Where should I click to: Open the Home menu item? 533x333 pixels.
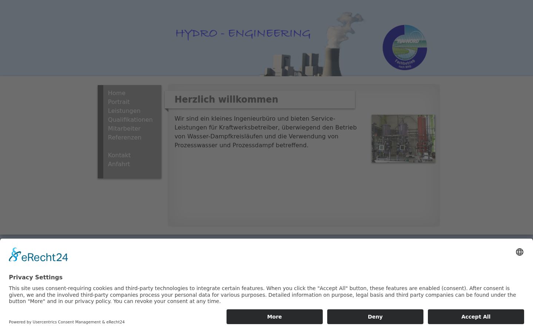coord(117,93)
